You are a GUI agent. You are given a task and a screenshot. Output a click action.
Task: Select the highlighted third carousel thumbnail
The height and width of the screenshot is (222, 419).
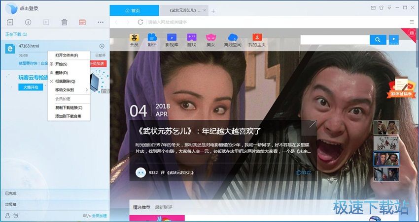(x=386, y=159)
